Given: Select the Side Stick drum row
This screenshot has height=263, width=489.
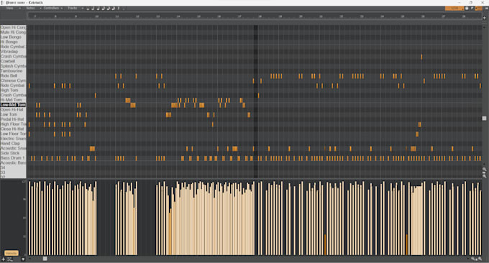Looking at the screenshot, I should point(13,153).
